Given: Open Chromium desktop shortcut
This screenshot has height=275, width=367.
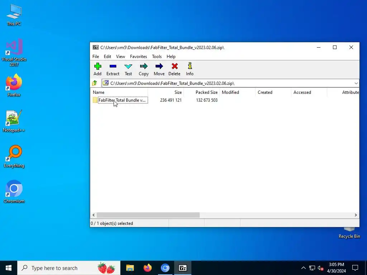Looking at the screenshot, I should 14,192.
